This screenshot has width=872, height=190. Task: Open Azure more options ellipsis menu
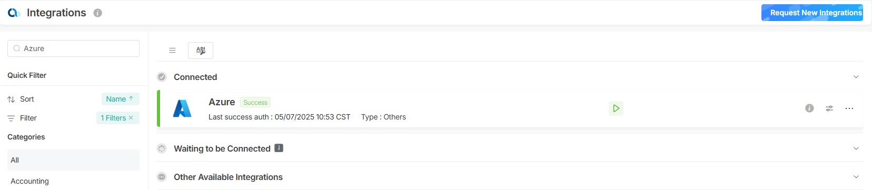coord(849,108)
